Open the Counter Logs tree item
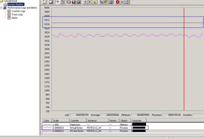This screenshot has height=139, width=204. [18, 11]
